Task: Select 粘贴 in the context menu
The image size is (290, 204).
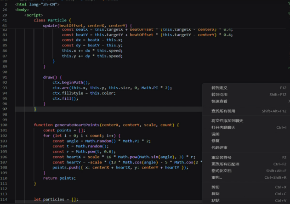Action: pyautogui.click(x=246, y=200)
